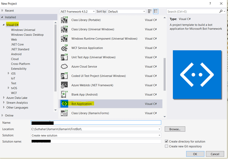The image size is (228, 159).
Task: Click the Class Library (Portable) template icon
Action: pyautogui.click(x=64, y=20)
